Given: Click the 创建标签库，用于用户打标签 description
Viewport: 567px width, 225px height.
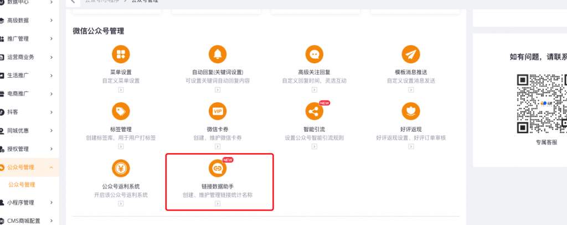Looking at the screenshot, I should coord(121,138).
